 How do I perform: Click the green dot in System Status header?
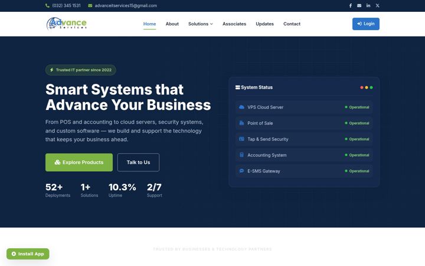click(x=371, y=87)
